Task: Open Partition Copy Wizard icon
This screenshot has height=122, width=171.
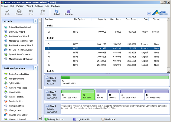Action: point(6,36)
